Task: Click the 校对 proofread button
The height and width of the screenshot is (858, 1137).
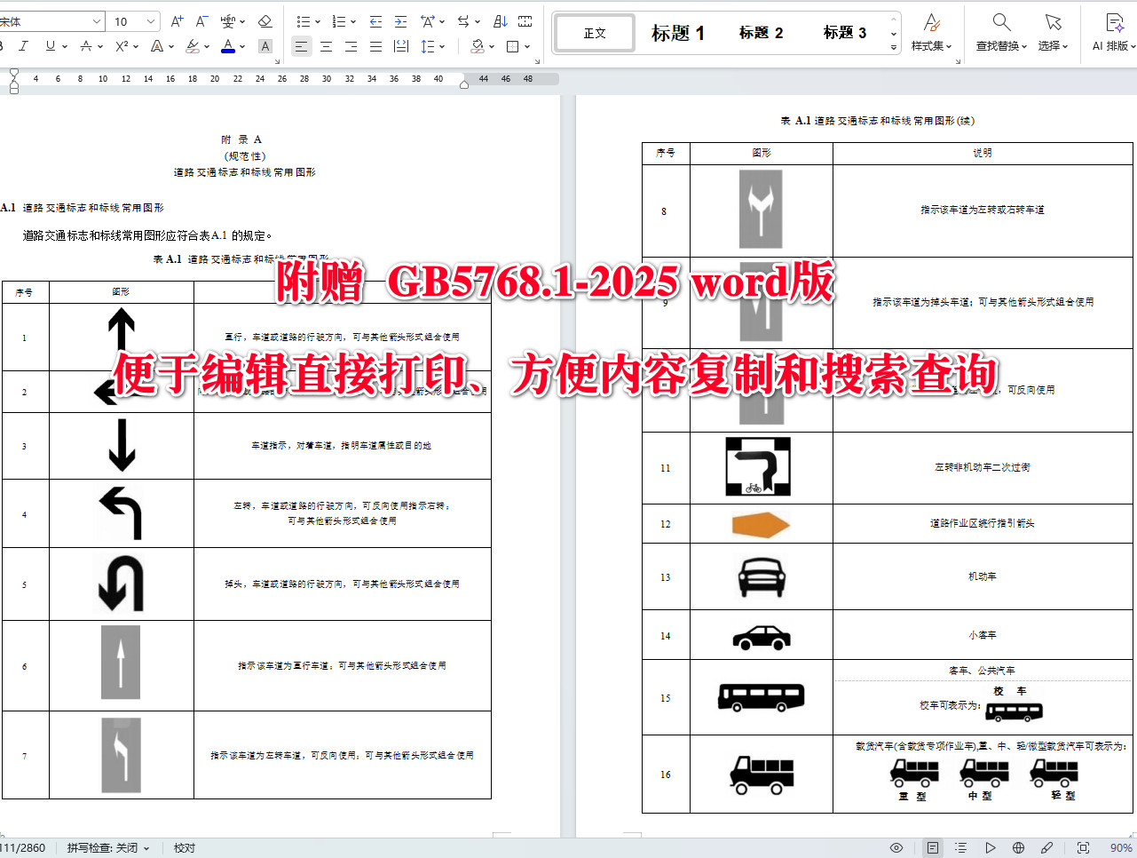Action: coord(184,847)
